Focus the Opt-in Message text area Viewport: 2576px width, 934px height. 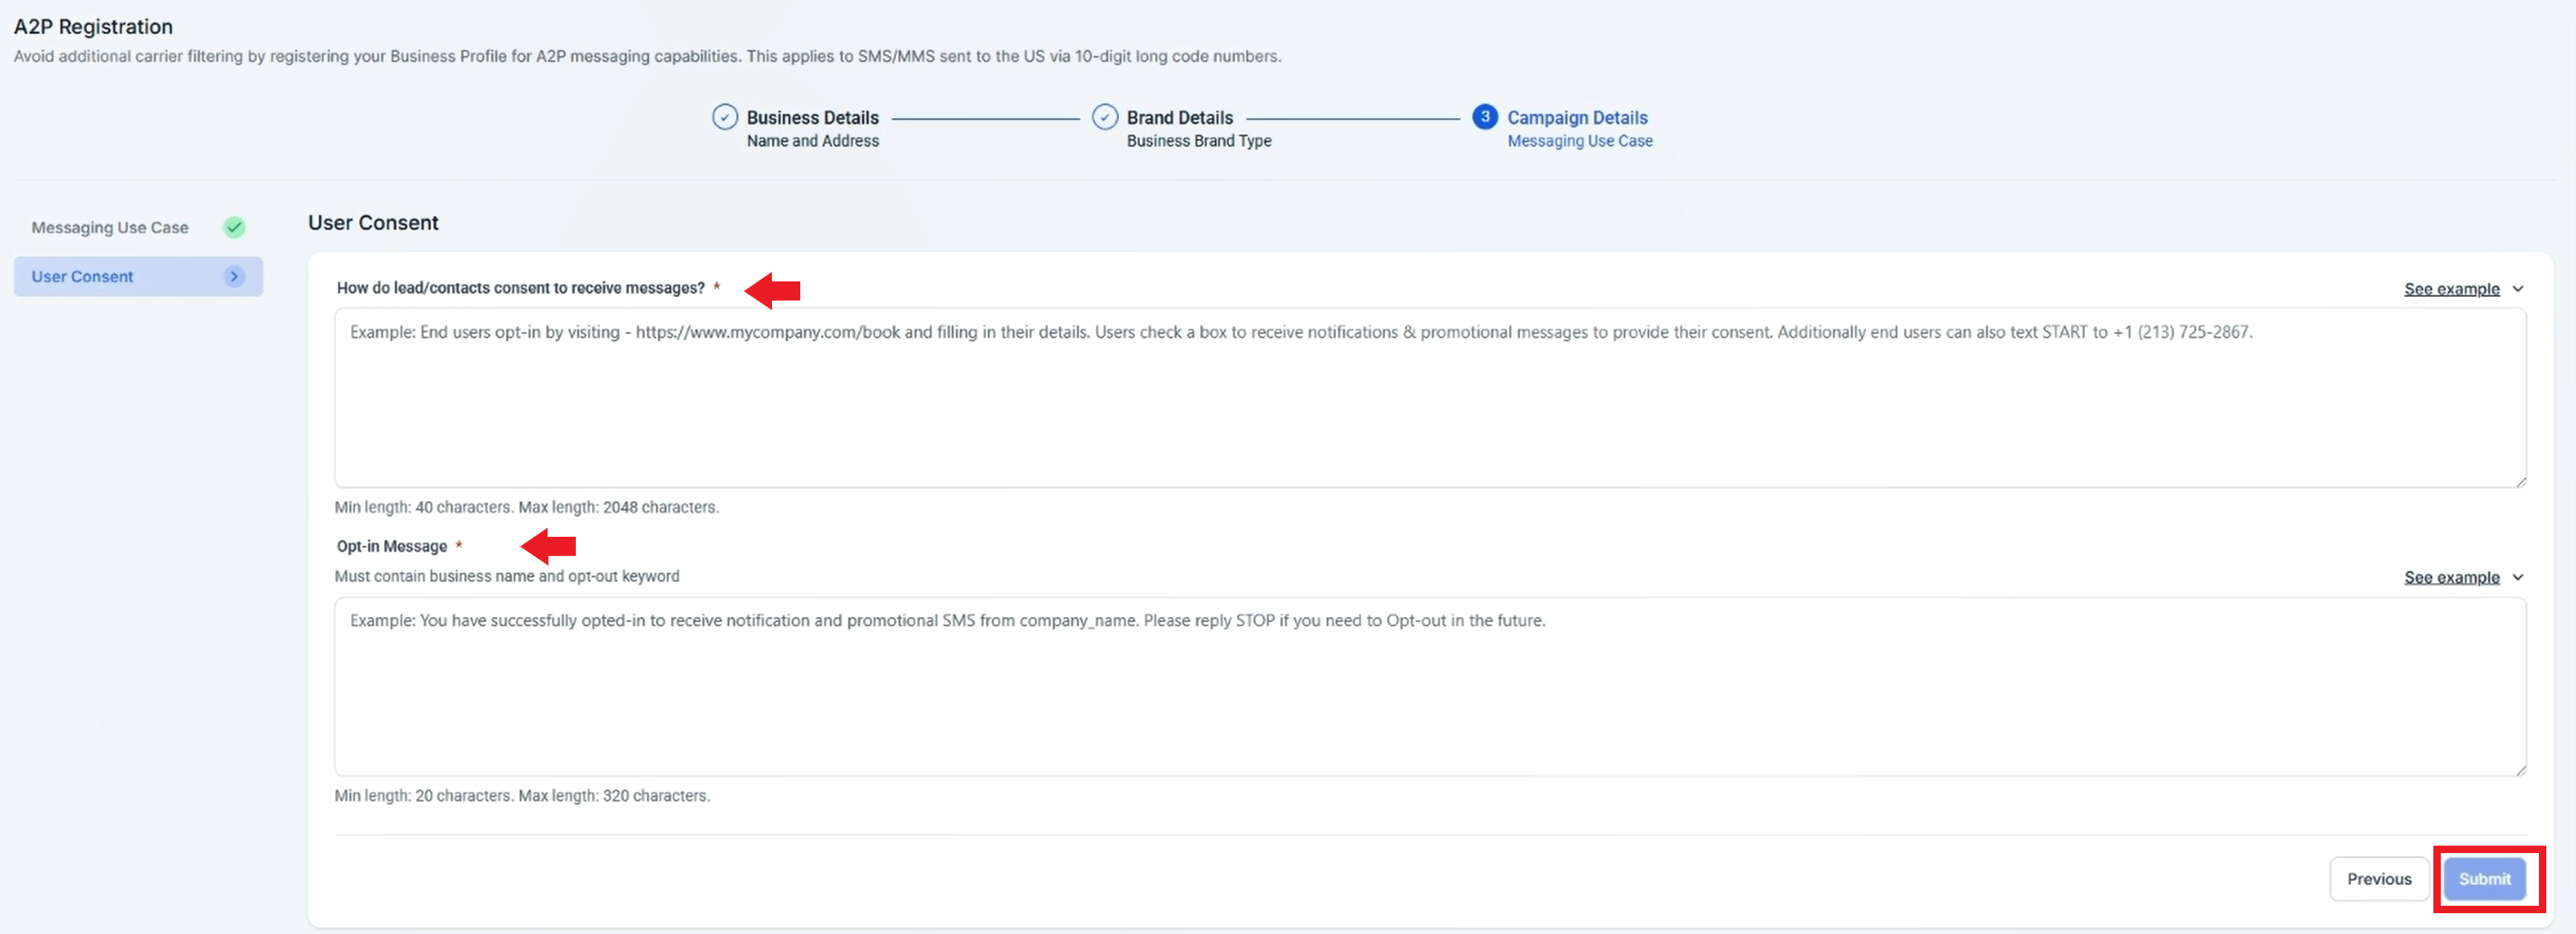tap(1429, 689)
